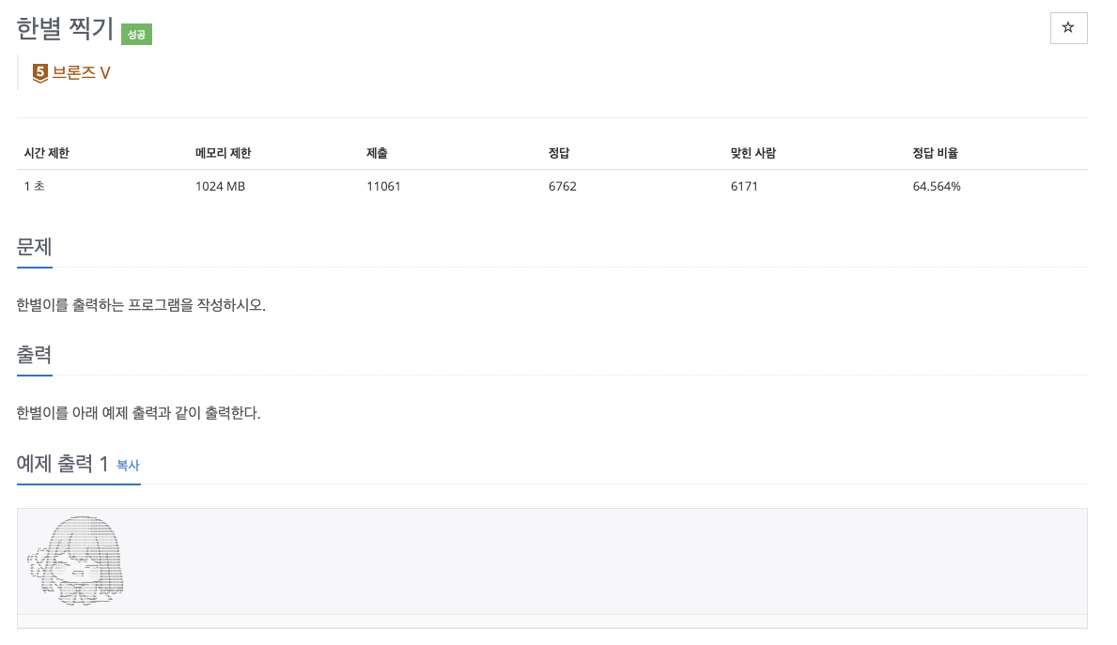This screenshot has height=645, width=1117.
Task: Click the 정답 column header
Action: pyautogui.click(x=559, y=153)
